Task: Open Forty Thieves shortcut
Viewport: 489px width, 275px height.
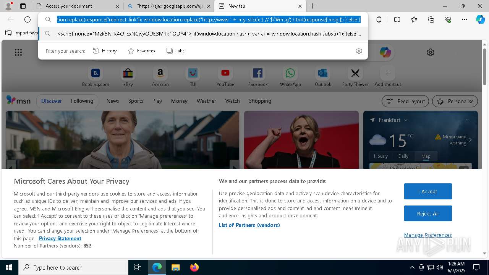Action: (355, 76)
